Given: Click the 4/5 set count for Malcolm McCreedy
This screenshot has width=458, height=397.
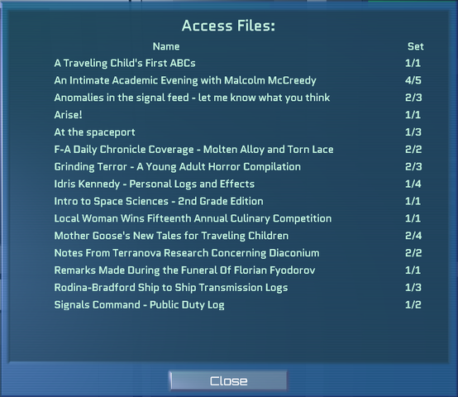Looking at the screenshot, I should (x=413, y=80).
